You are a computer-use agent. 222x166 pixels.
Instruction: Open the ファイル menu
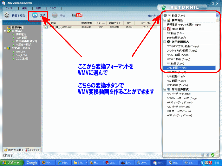9,8
